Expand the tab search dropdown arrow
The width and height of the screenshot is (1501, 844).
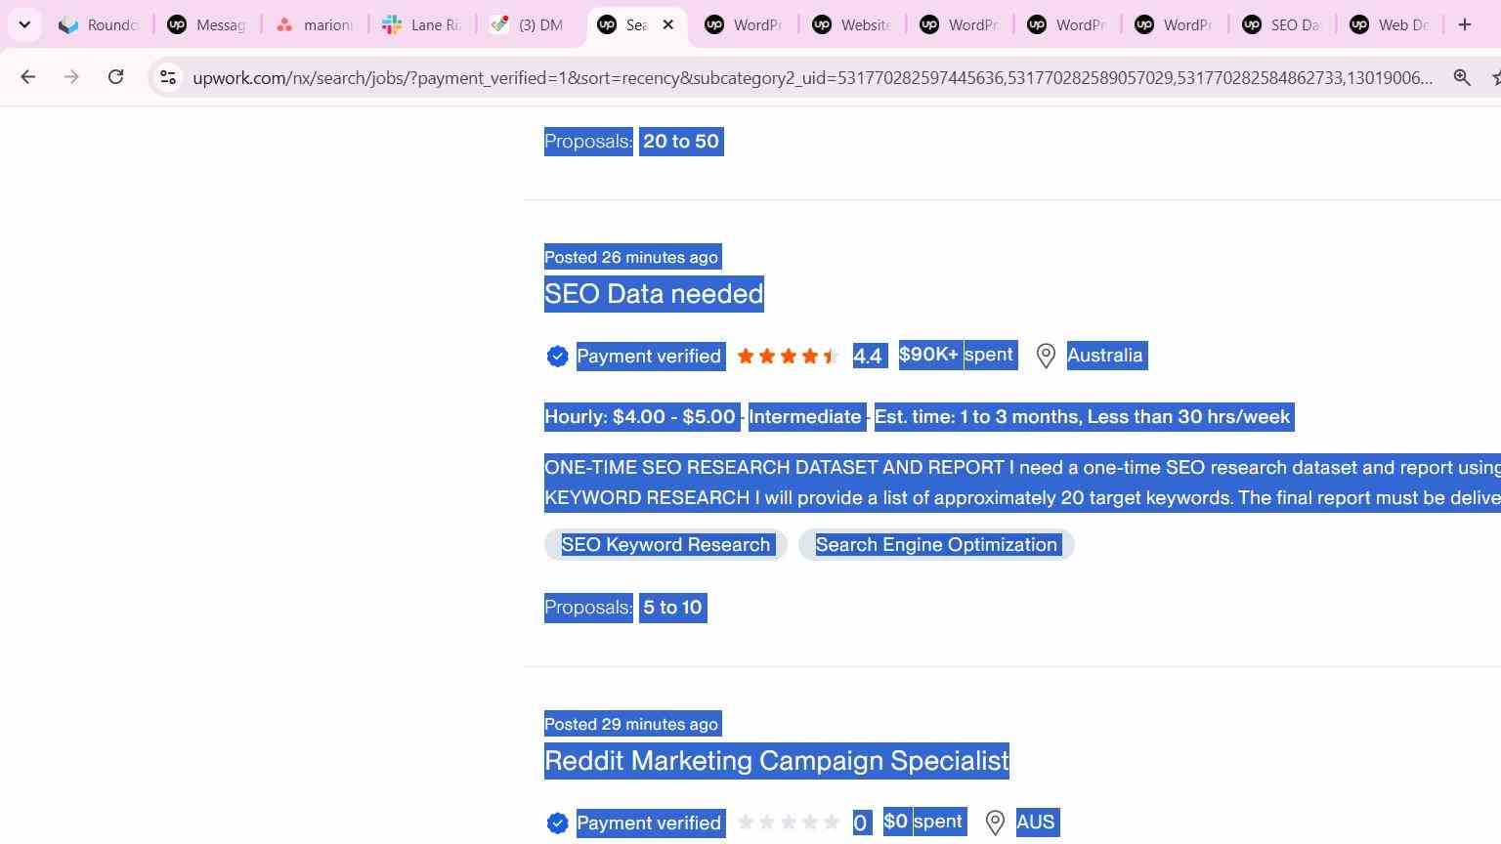pos(24,24)
